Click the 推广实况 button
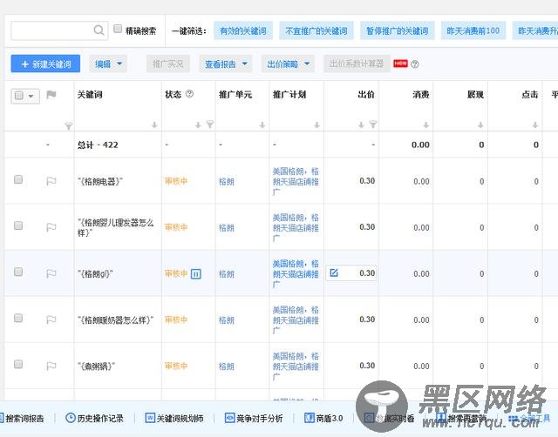558x437 pixels. 168,64
